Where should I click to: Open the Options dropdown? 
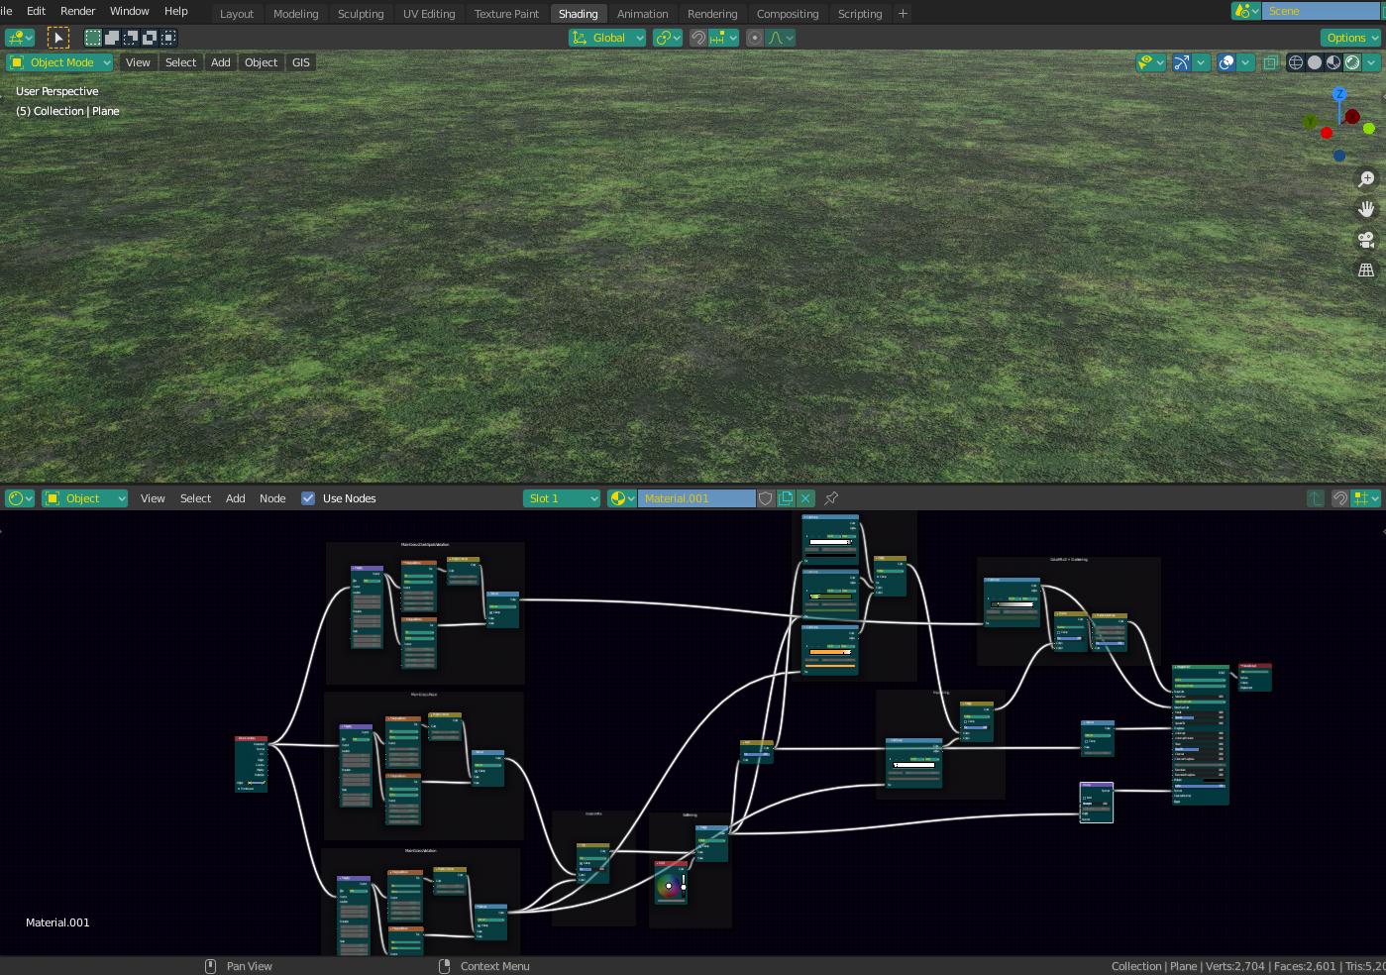pos(1350,38)
